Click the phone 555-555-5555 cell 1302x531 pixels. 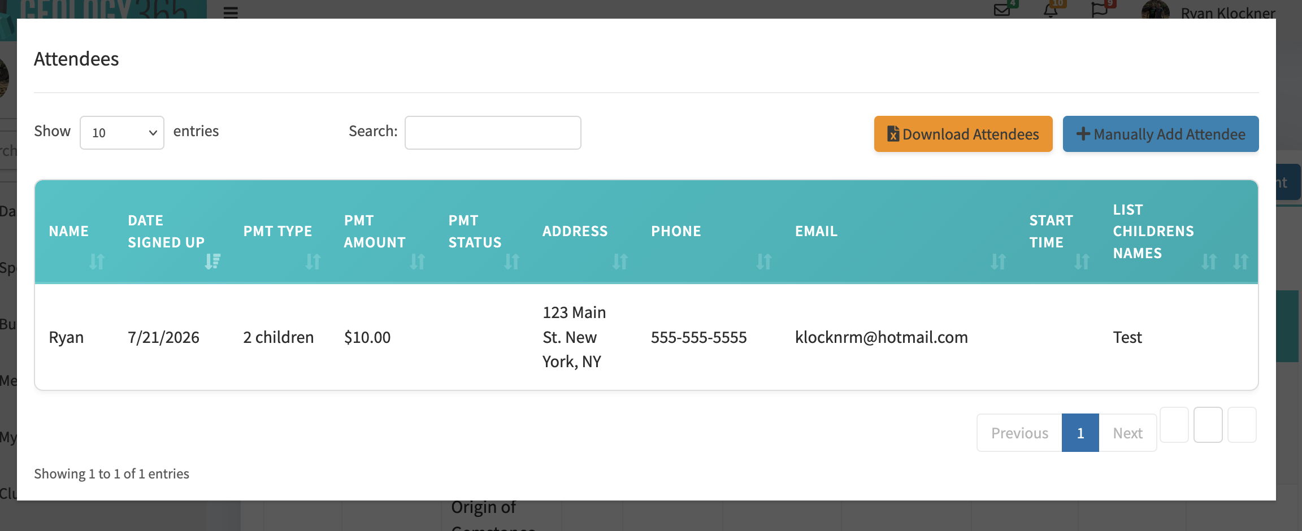point(698,337)
